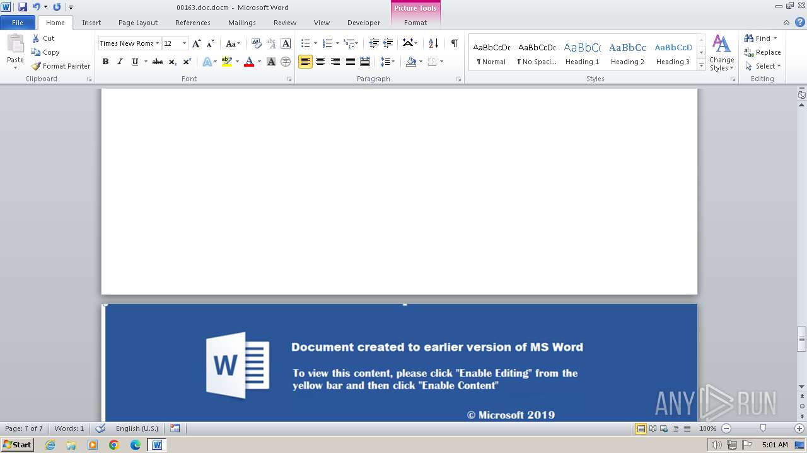Toggle character shading
807x453 pixels.
click(271, 62)
